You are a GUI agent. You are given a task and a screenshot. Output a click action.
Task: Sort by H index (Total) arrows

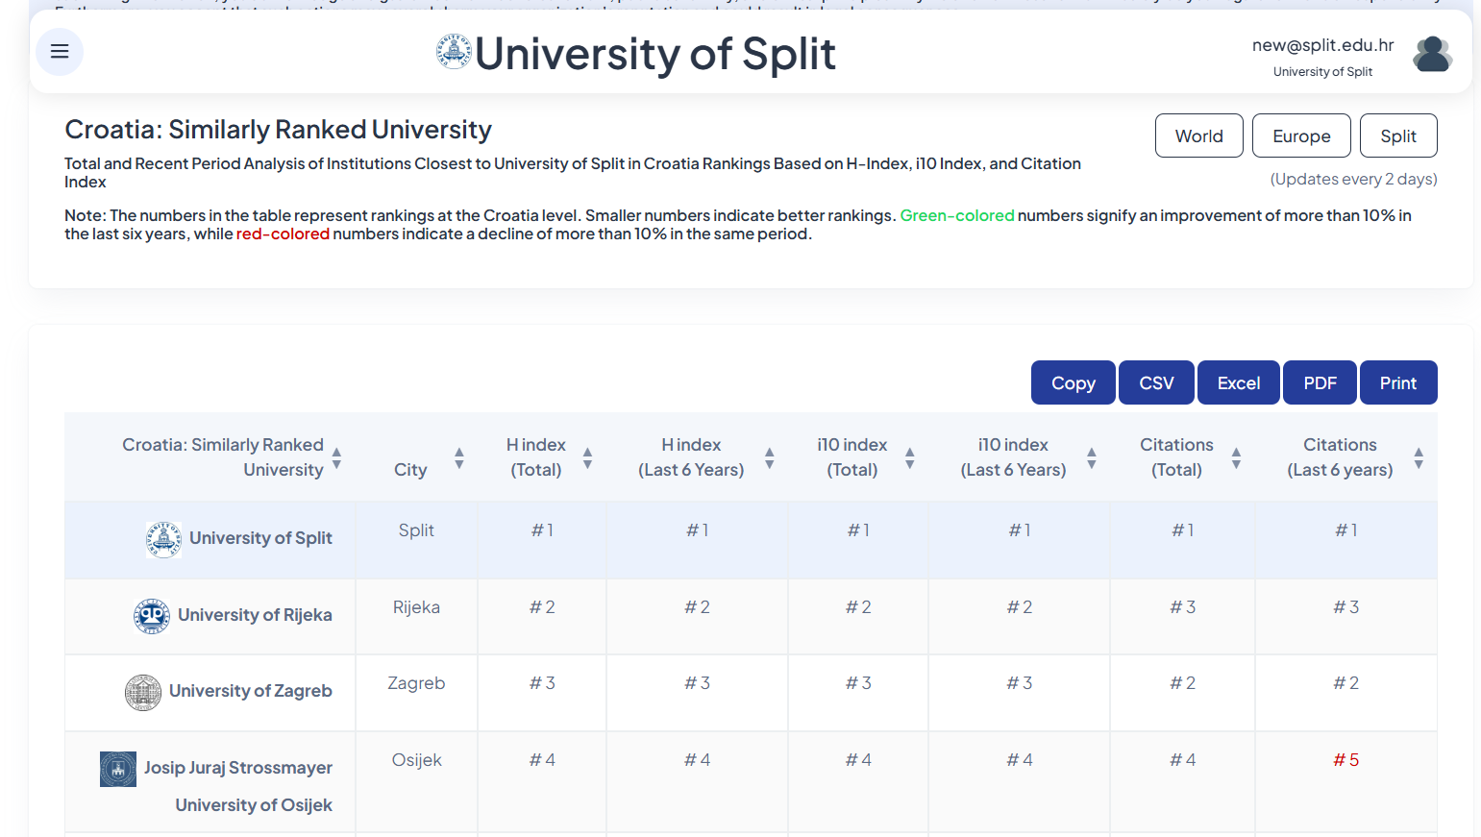tap(587, 457)
